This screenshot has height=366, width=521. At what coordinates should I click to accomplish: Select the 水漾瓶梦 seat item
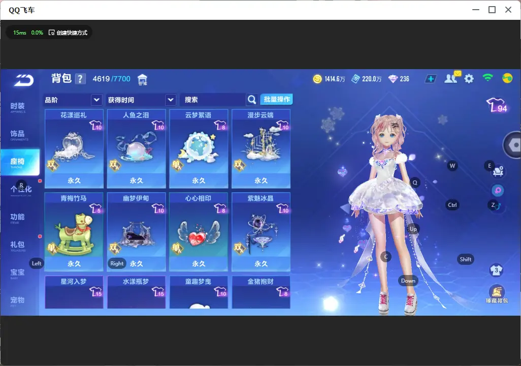[x=136, y=292]
